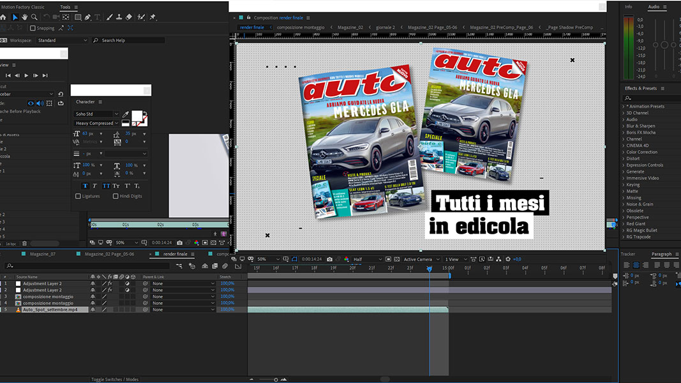The width and height of the screenshot is (681, 383).
Task: Toggle All Caps in Character panel
Action: pyautogui.click(x=106, y=186)
